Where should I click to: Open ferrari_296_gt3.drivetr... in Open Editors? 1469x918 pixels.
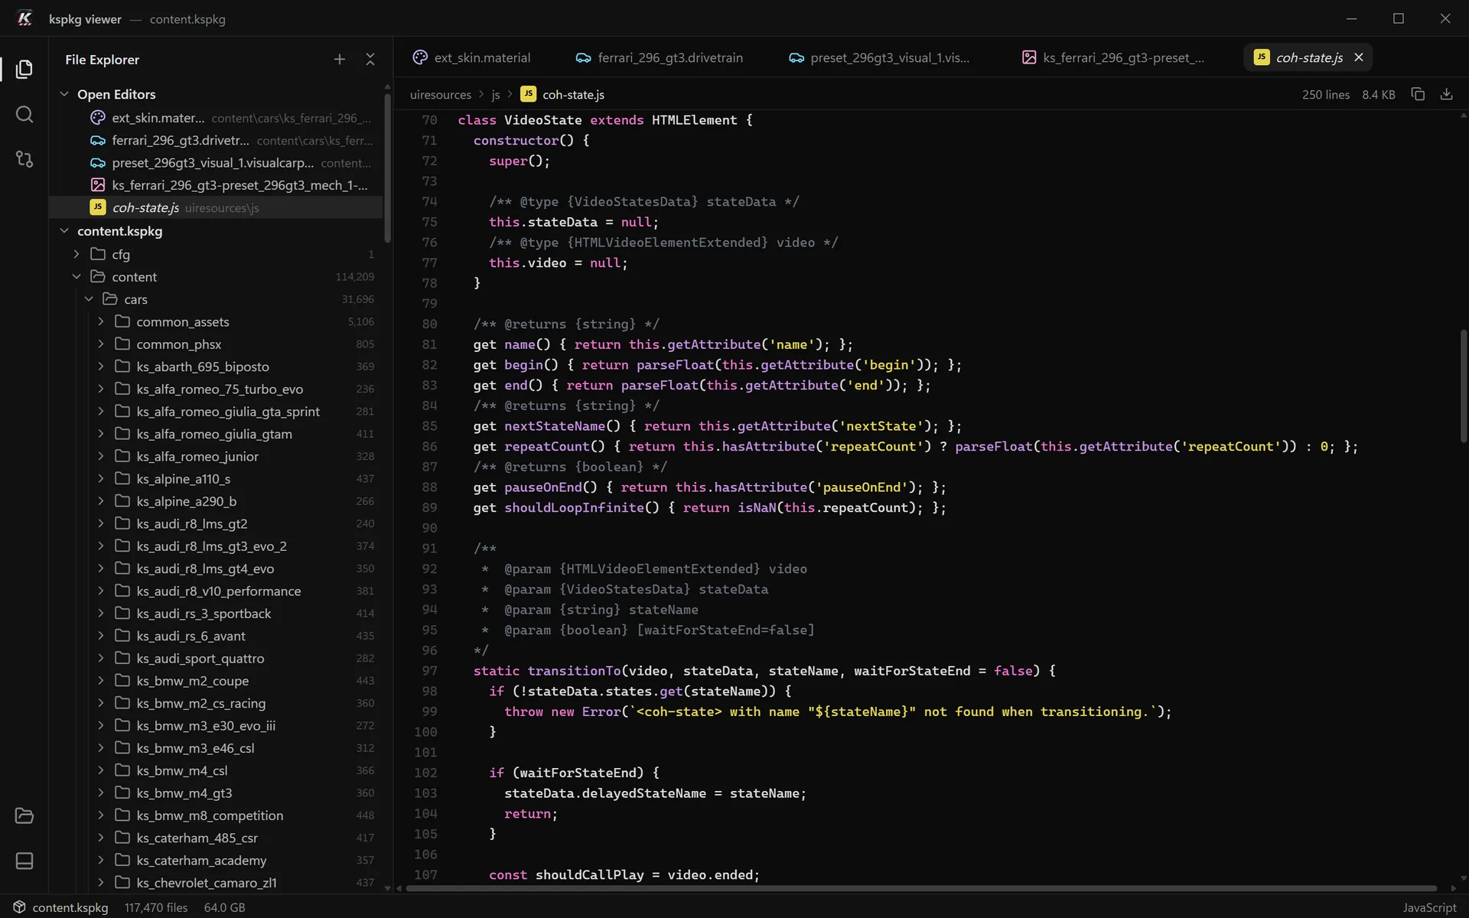coord(216,140)
